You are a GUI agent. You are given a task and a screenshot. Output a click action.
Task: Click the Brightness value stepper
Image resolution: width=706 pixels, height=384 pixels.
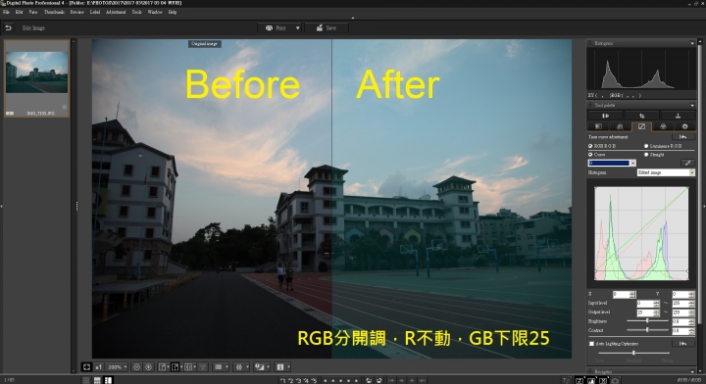coord(691,321)
